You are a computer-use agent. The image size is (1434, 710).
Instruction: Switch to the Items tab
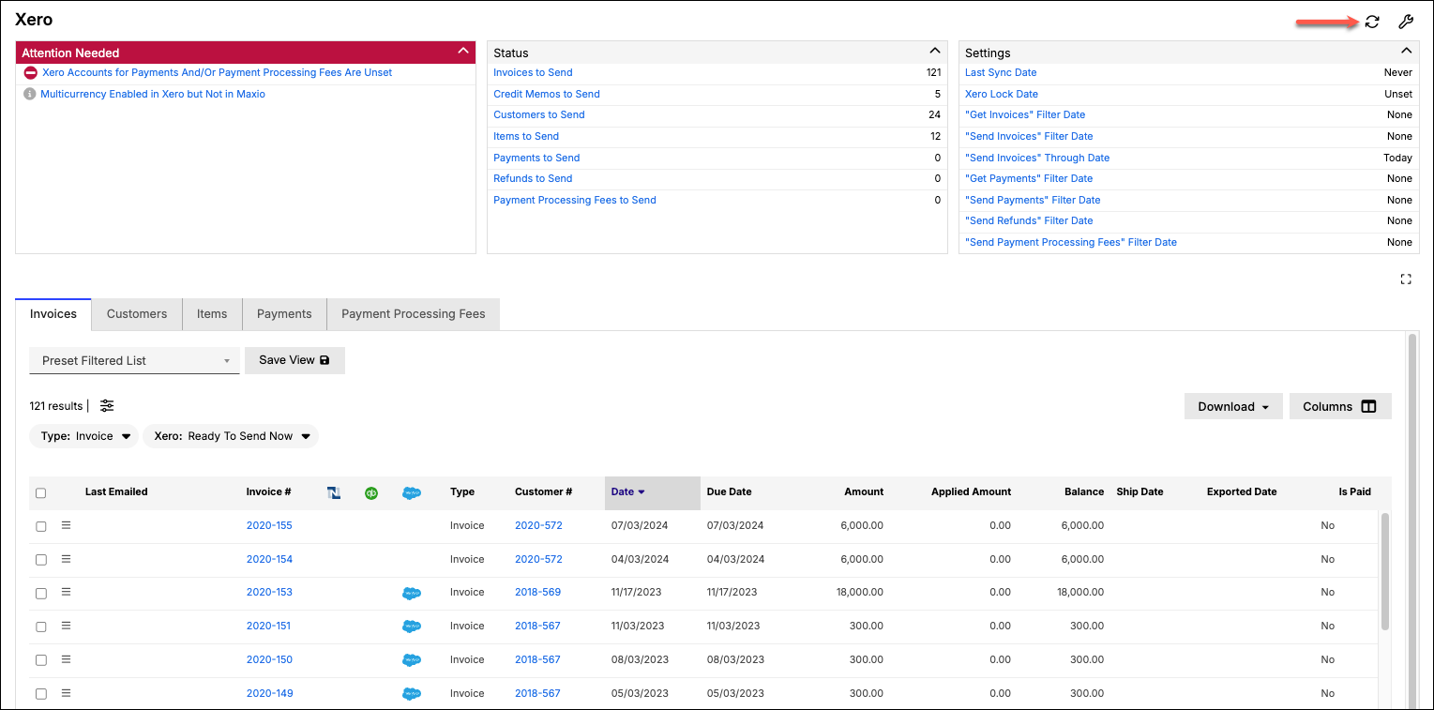212,314
